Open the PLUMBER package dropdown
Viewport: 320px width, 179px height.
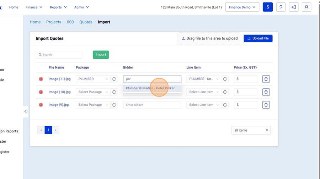[93, 79]
